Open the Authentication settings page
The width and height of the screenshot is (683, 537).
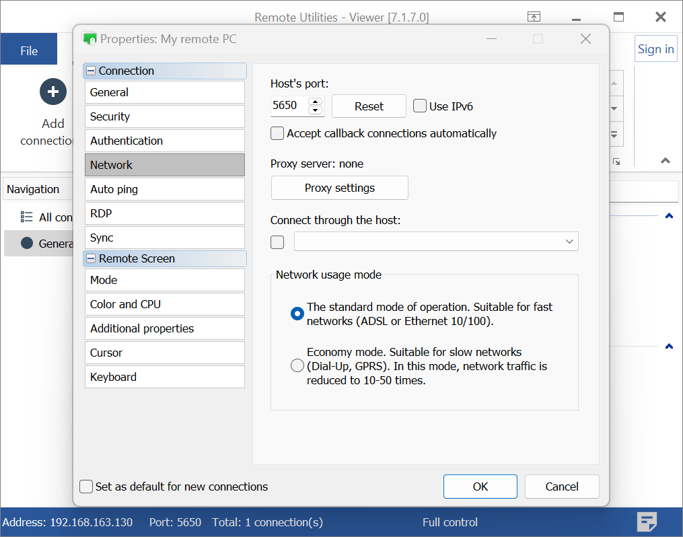click(165, 141)
